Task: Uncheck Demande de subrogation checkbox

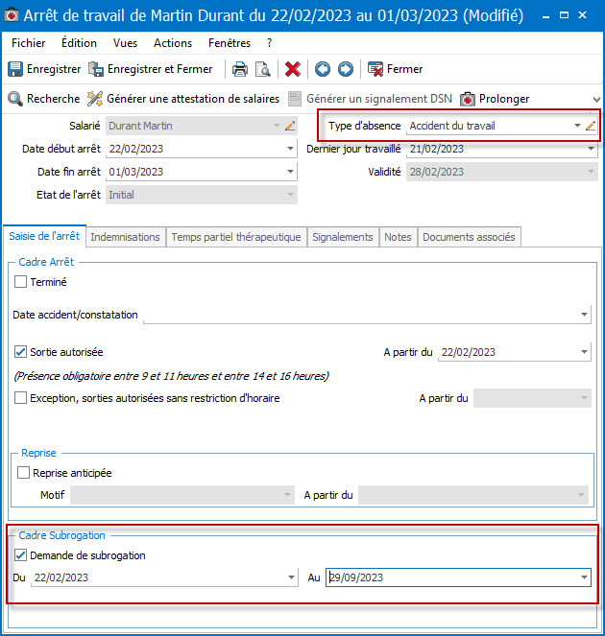Action: point(20,554)
